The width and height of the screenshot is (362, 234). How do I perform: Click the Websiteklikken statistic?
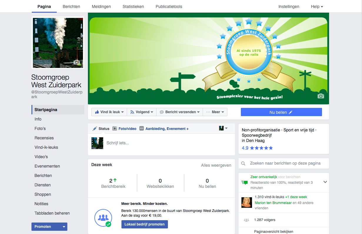click(160, 183)
